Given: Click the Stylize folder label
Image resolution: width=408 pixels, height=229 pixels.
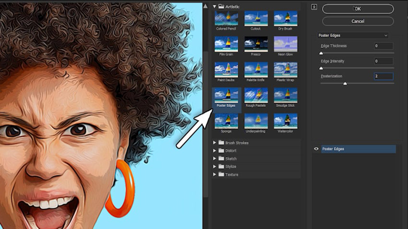Looking at the screenshot, I should pos(231,167).
